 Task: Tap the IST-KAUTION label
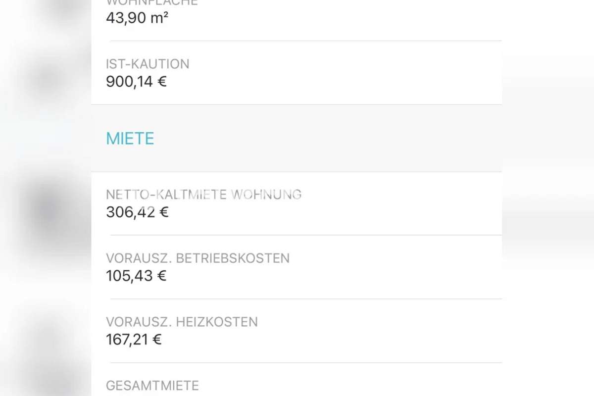[x=148, y=64]
